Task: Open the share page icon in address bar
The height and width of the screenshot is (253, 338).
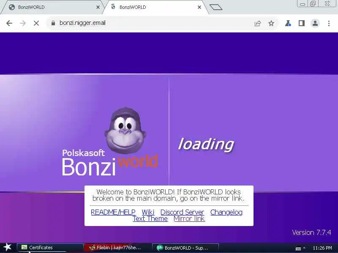Action: coord(258,23)
